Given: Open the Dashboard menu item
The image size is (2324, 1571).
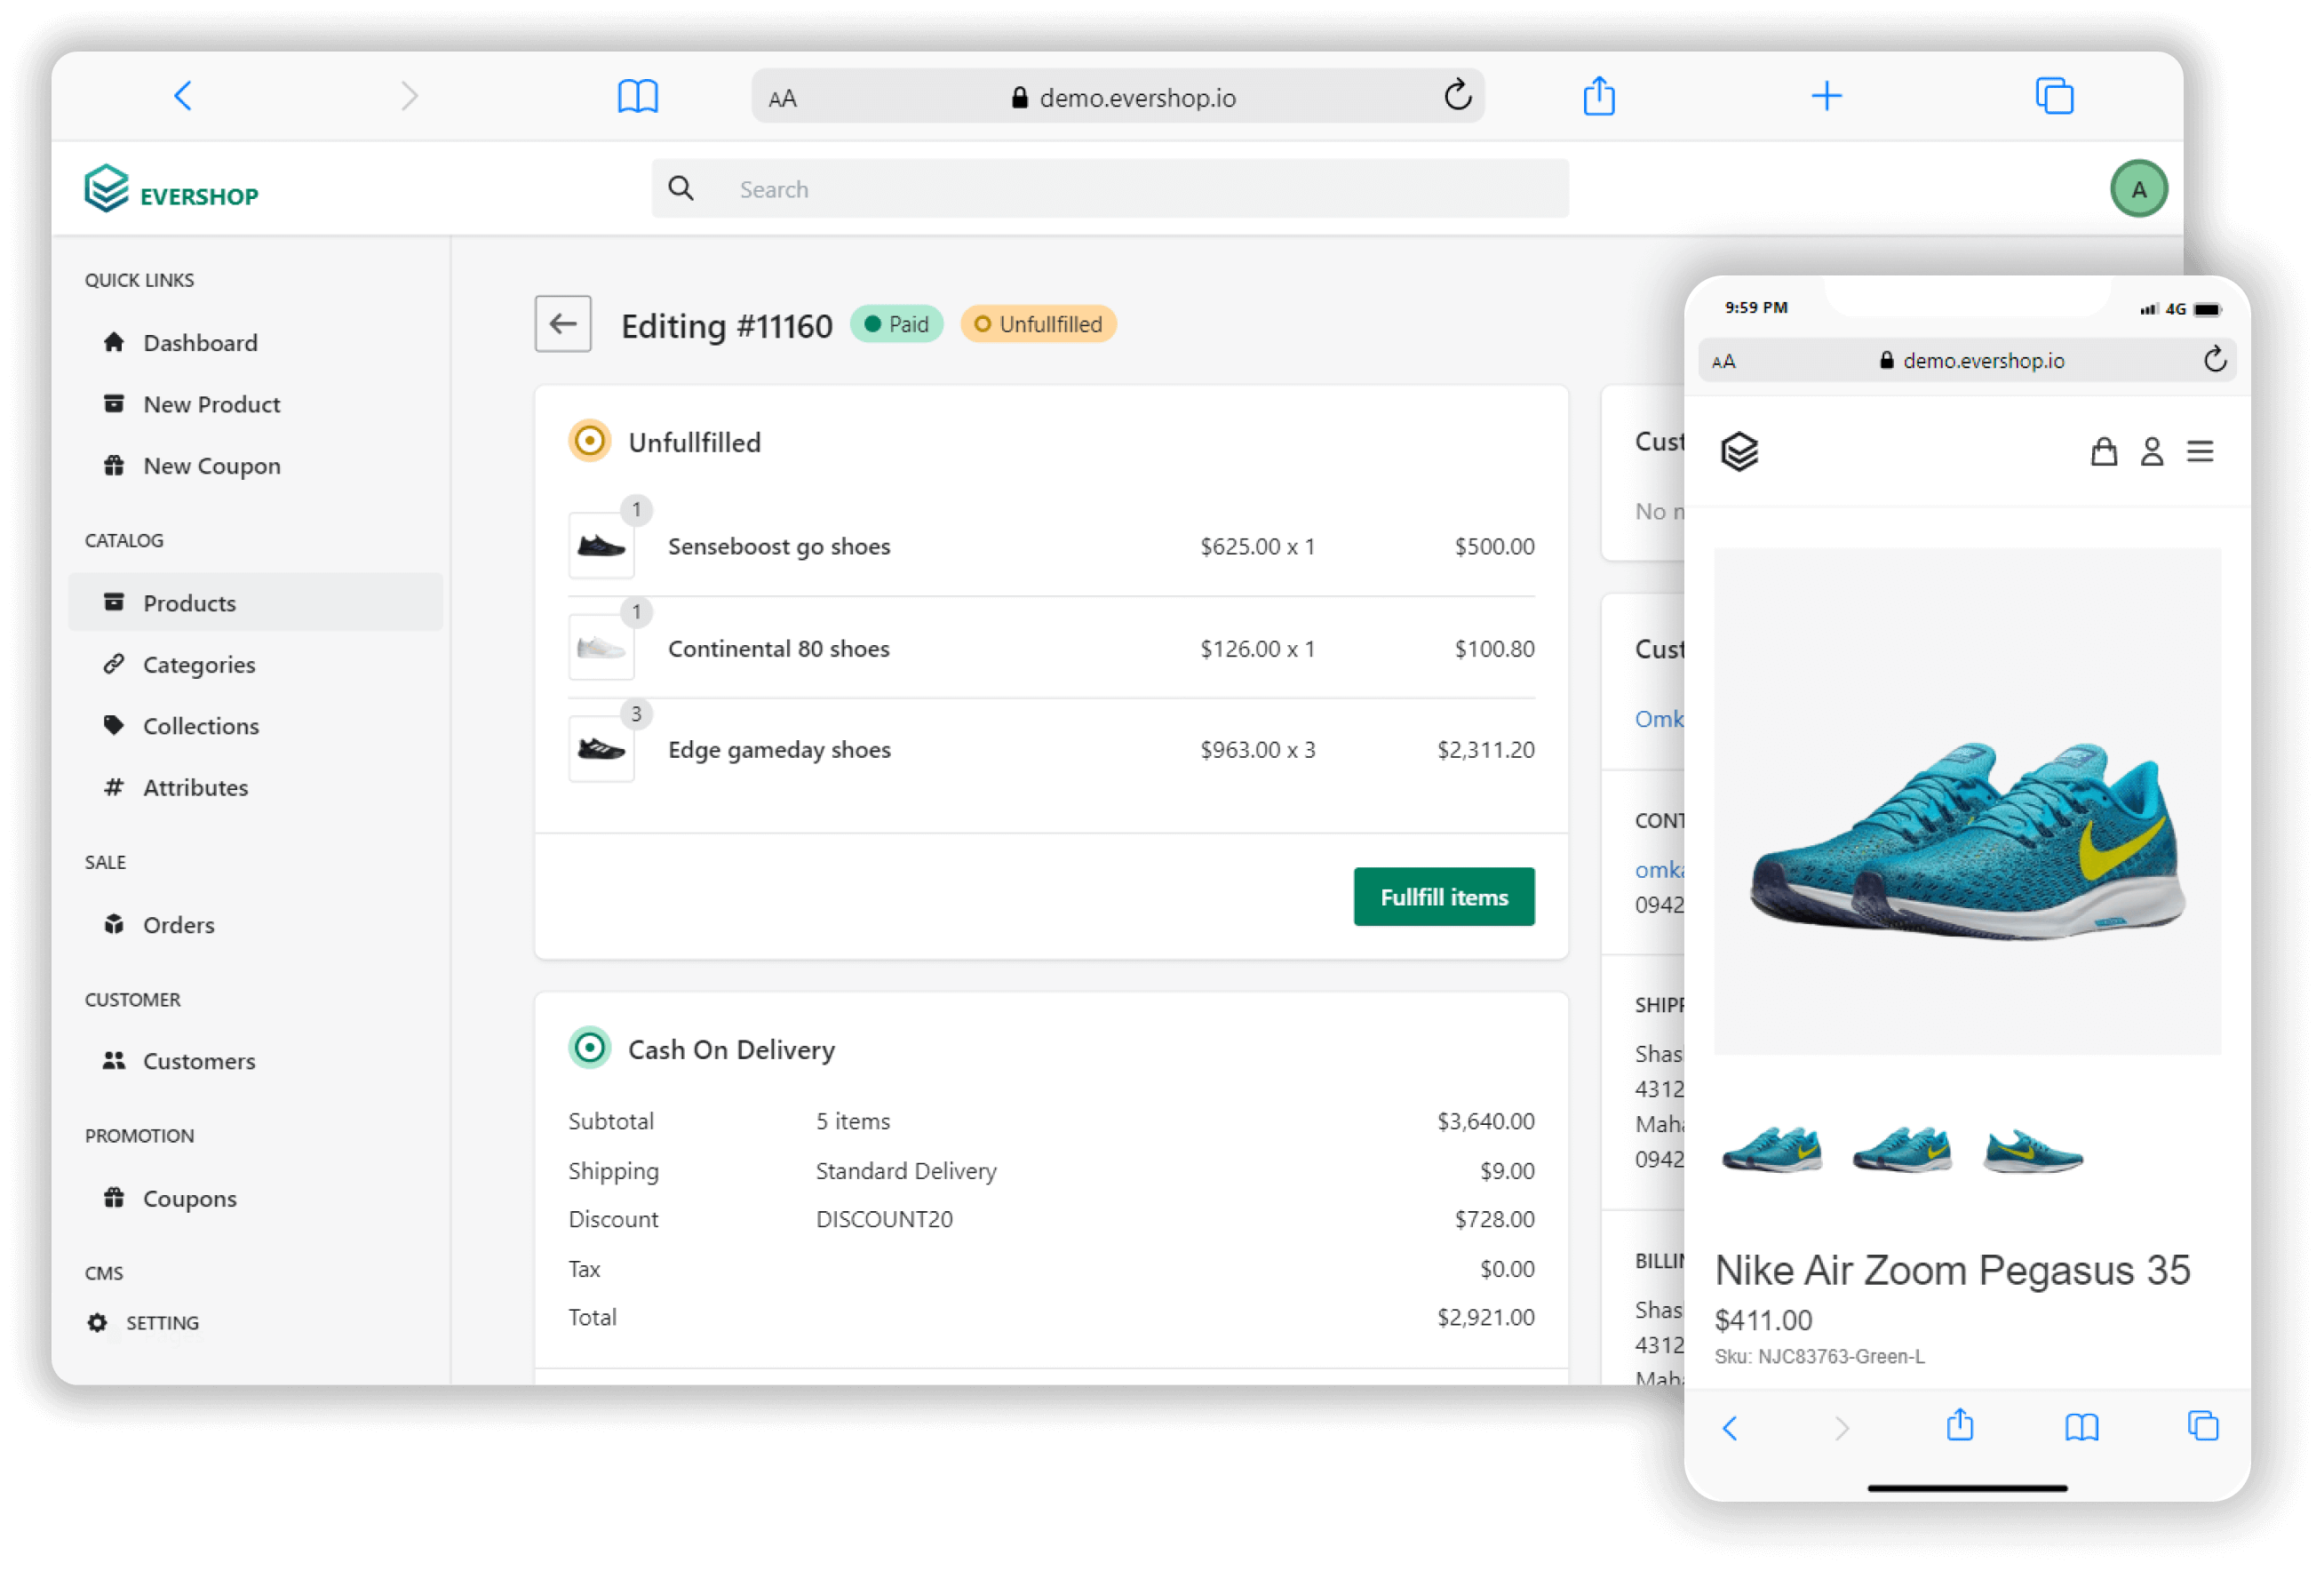Looking at the screenshot, I should pos(198,342).
